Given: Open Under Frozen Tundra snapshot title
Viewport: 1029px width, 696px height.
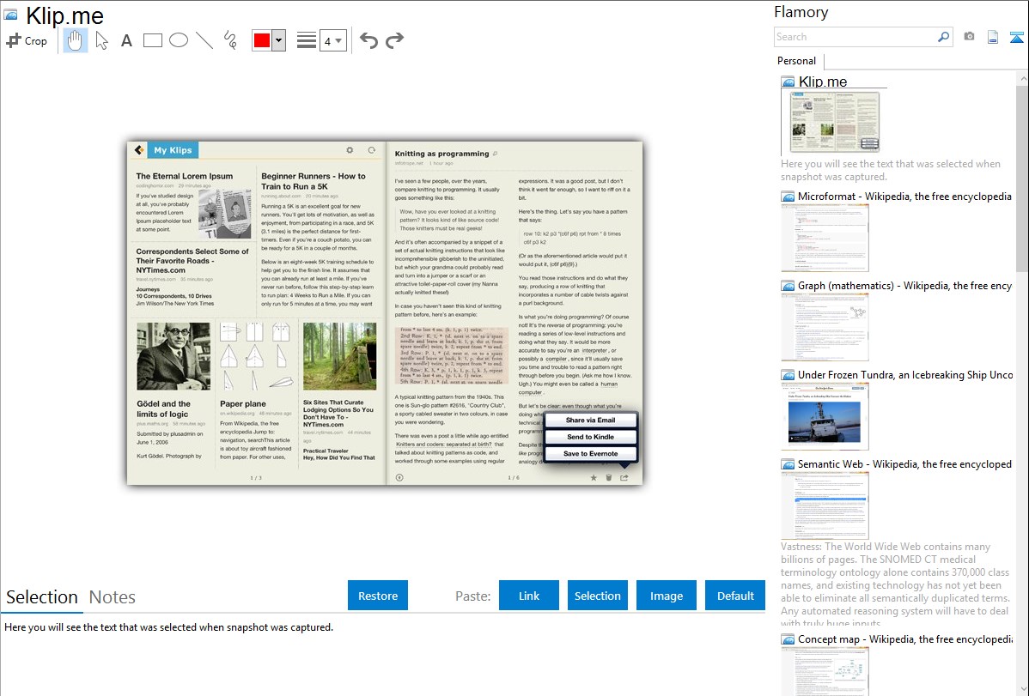Looking at the screenshot, I should point(905,374).
